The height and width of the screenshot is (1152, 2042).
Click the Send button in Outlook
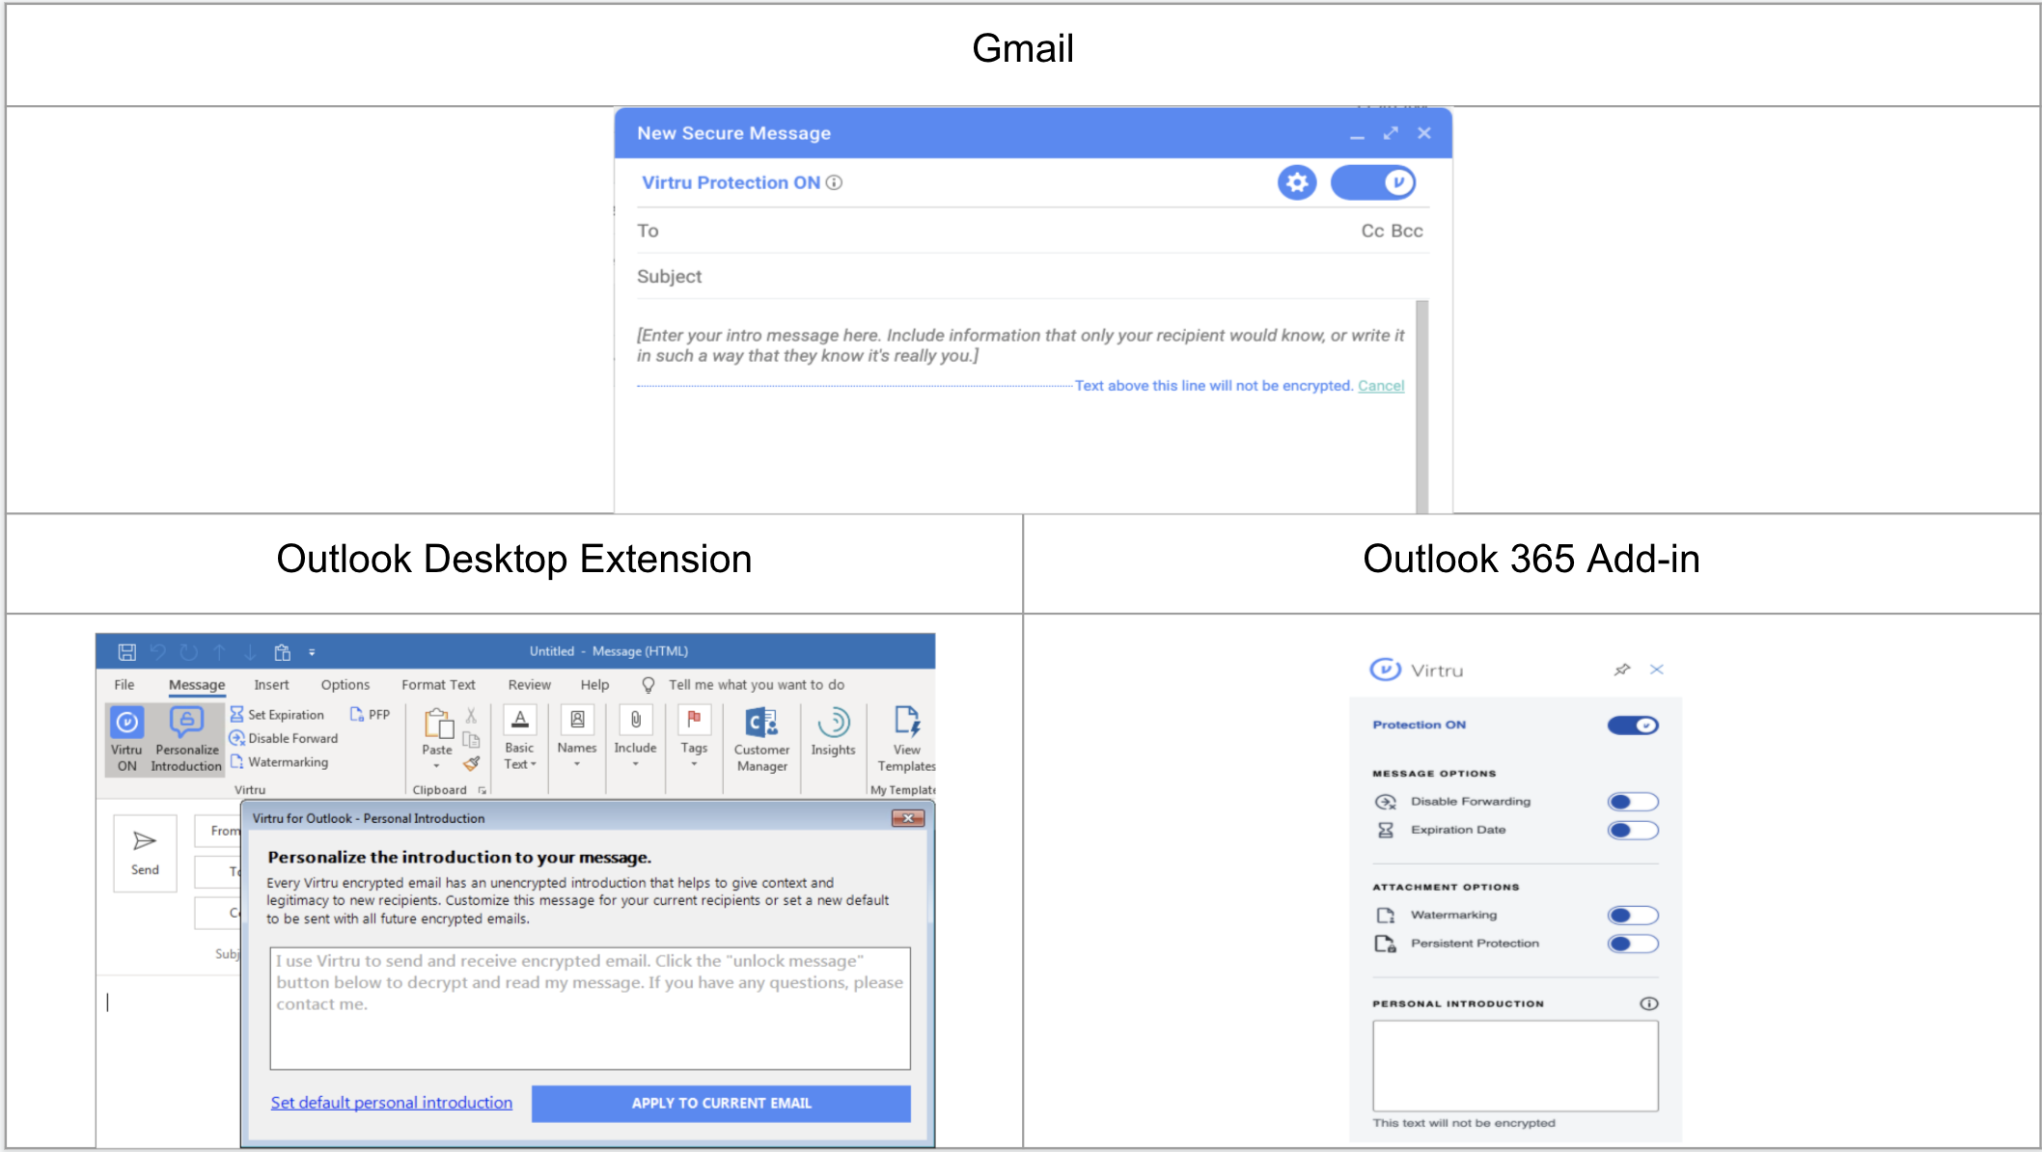(145, 853)
